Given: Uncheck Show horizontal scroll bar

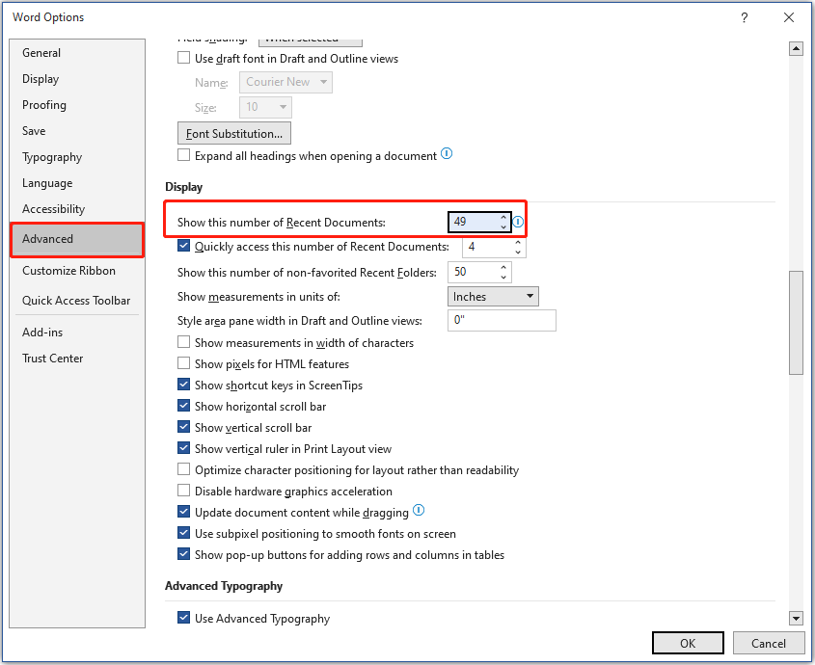Looking at the screenshot, I should pyautogui.click(x=183, y=406).
